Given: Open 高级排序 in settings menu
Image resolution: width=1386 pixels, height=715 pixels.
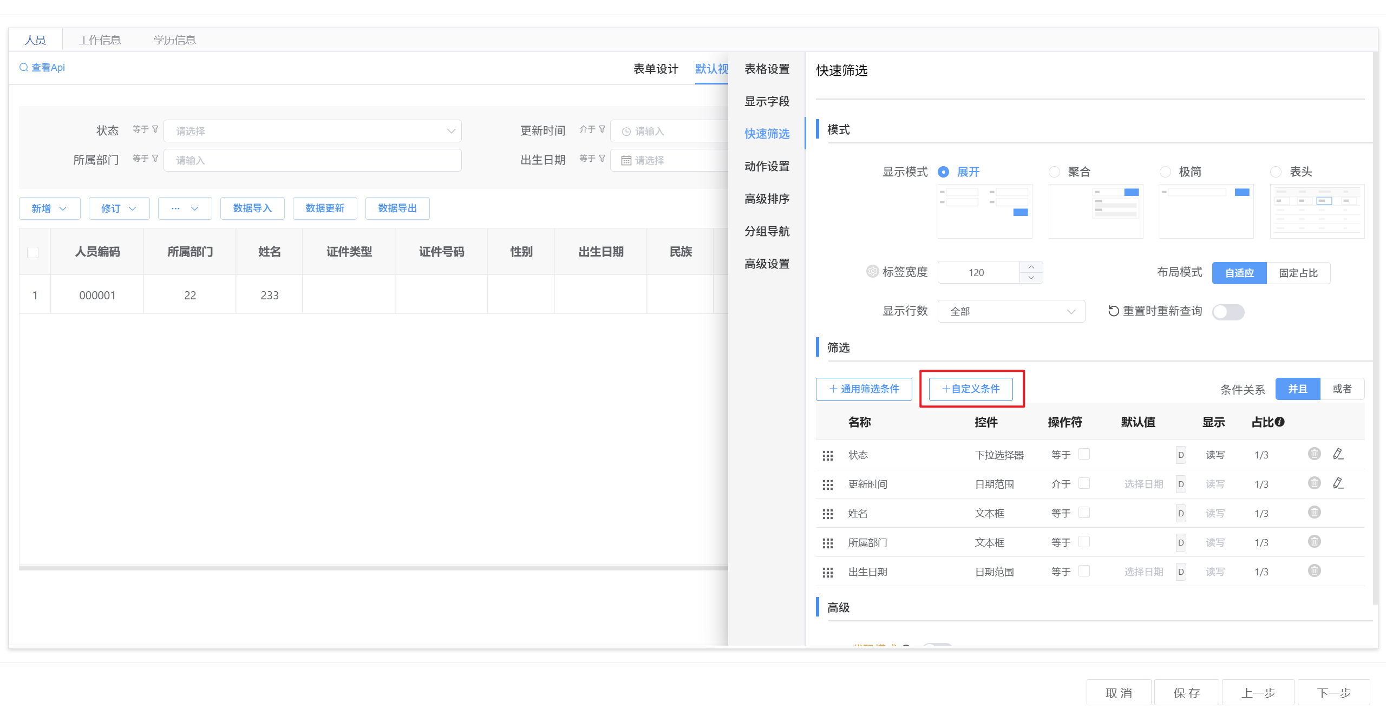Looking at the screenshot, I should [767, 199].
